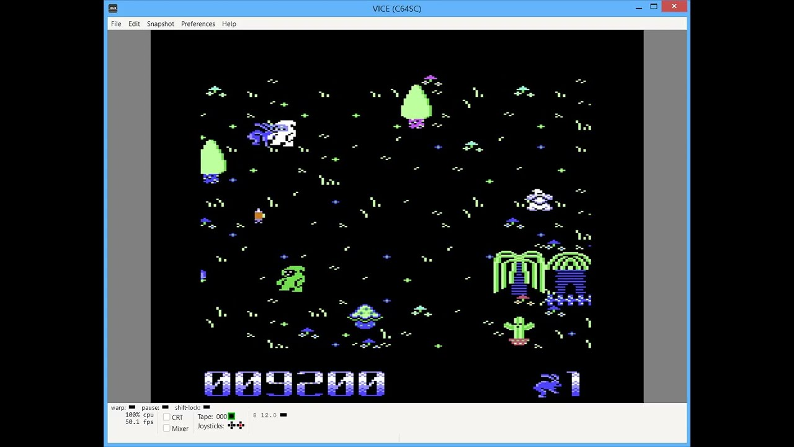Click the tape counter 000
This screenshot has height=447, width=794.
tap(221, 417)
